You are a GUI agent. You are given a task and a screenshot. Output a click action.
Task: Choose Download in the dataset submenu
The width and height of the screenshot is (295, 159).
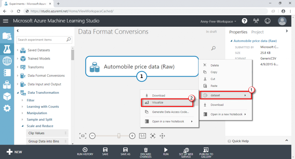tap(169, 95)
